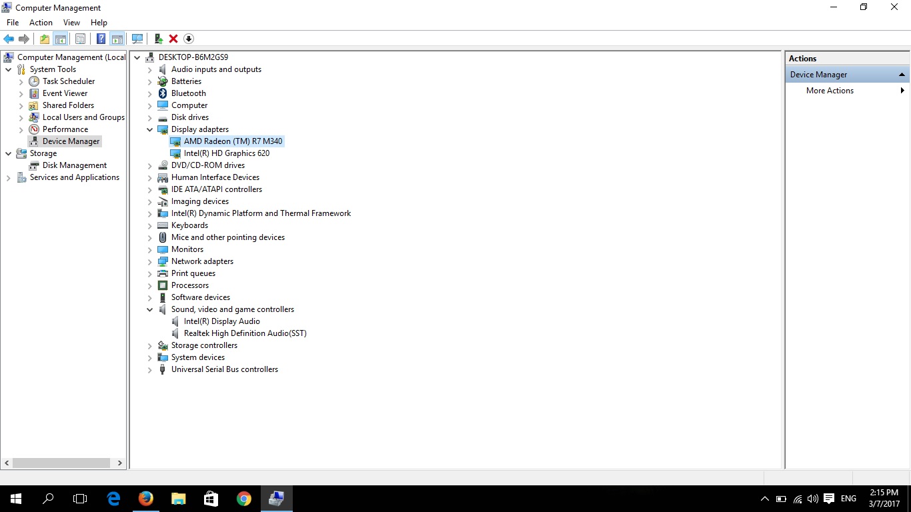The image size is (911, 512).
Task: Click the Forward arrow in the toolbar
Action: pyautogui.click(x=24, y=39)
